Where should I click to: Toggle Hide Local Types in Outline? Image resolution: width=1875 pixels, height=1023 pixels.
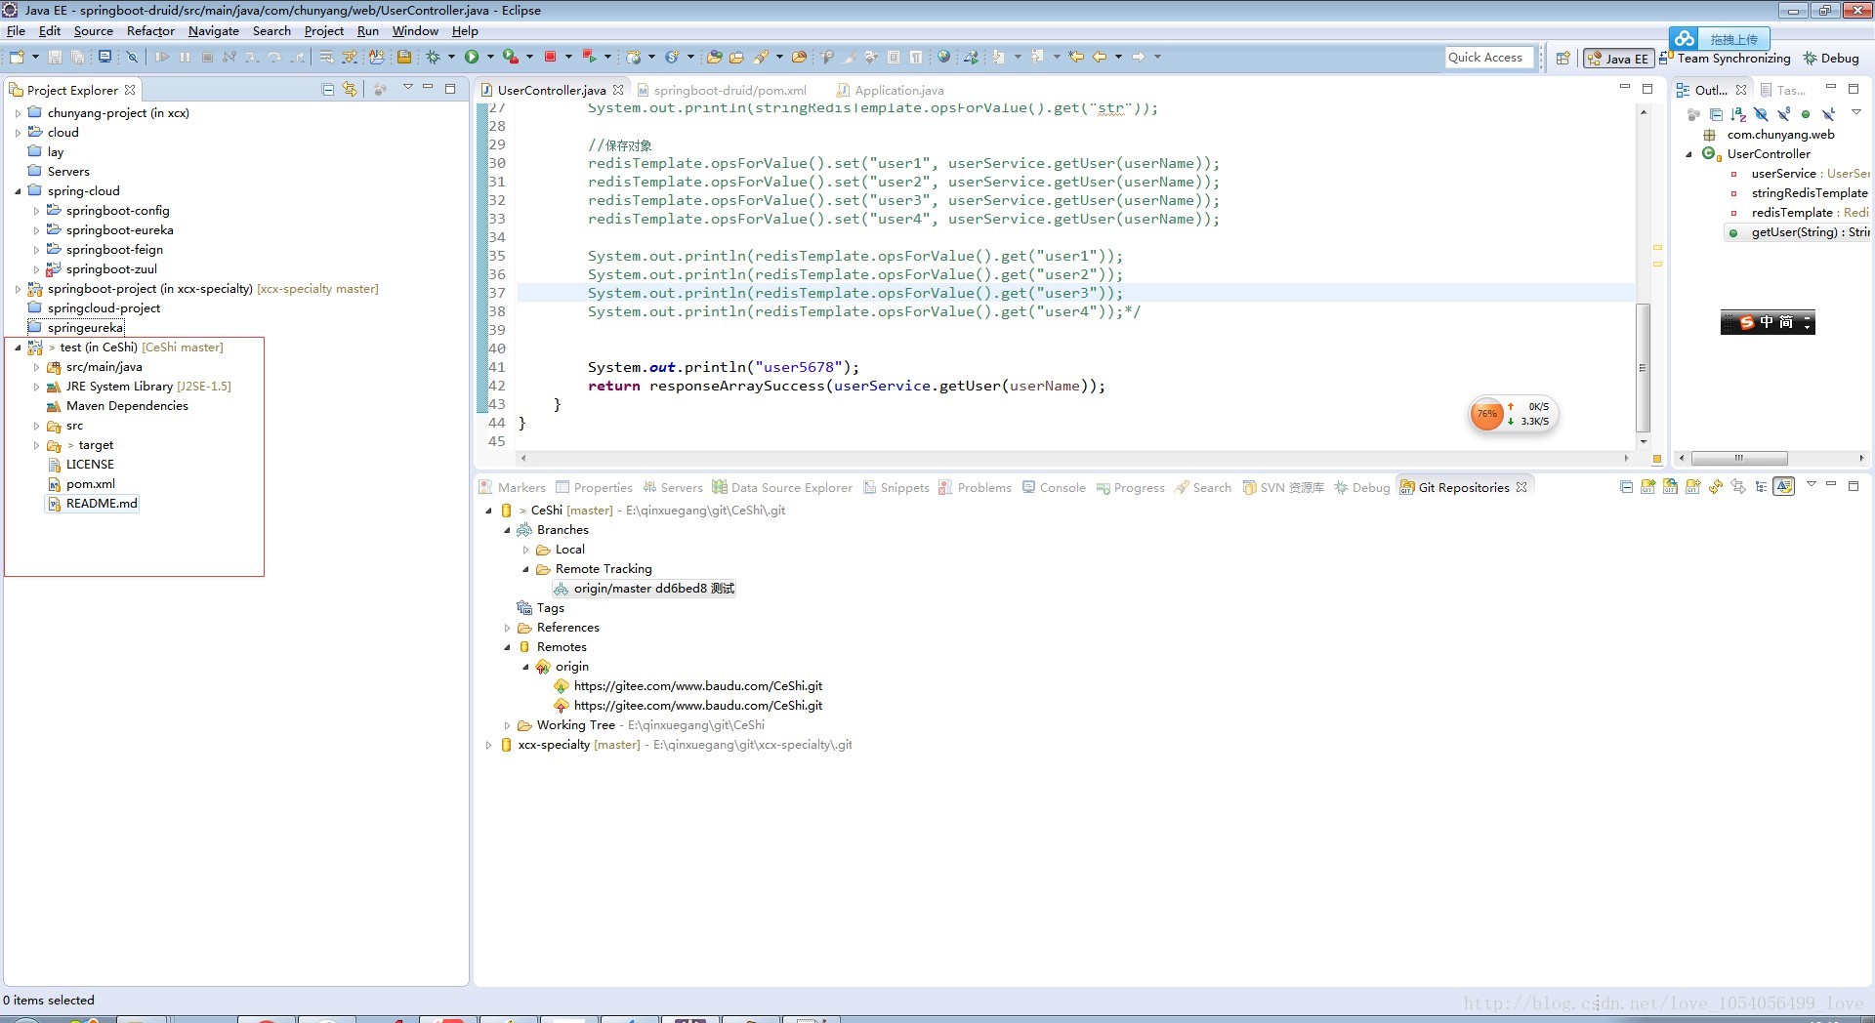point(1829,114)
